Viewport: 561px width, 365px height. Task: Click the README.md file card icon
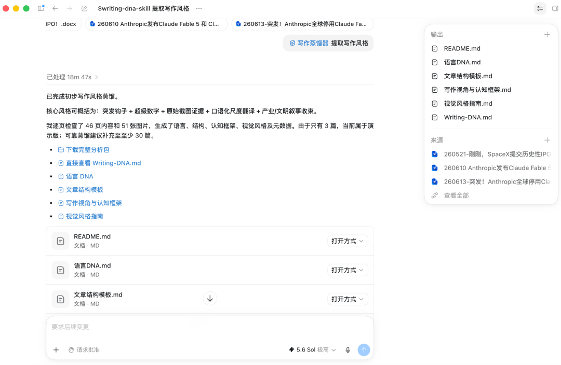60,241
